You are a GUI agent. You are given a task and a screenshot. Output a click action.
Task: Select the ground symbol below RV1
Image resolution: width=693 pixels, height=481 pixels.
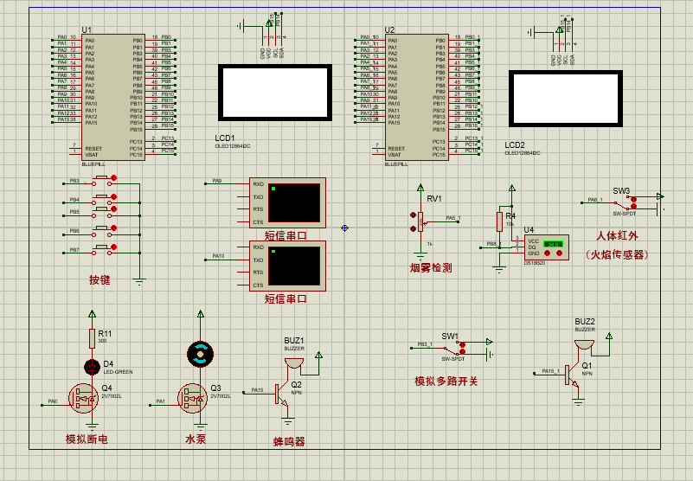[420, 256]
